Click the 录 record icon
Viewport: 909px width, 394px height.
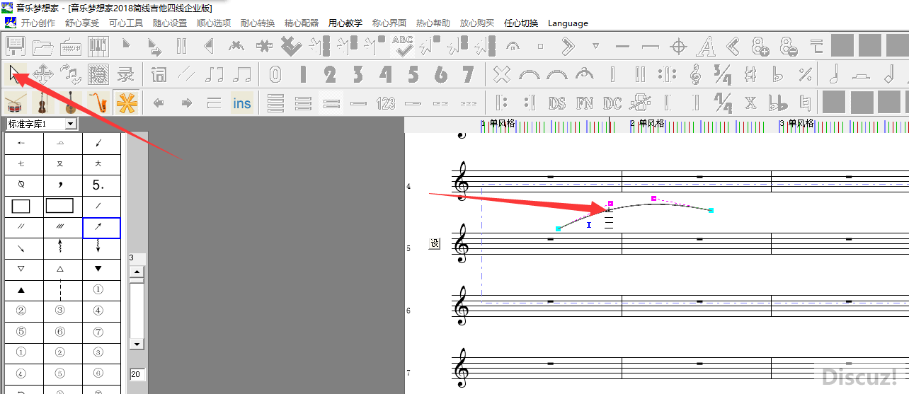[x=126, y=74]
